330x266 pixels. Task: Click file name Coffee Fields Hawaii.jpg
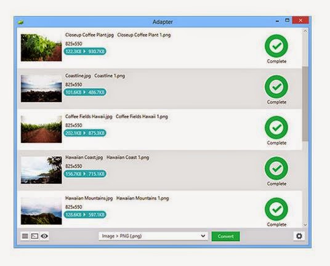[89, 116]
